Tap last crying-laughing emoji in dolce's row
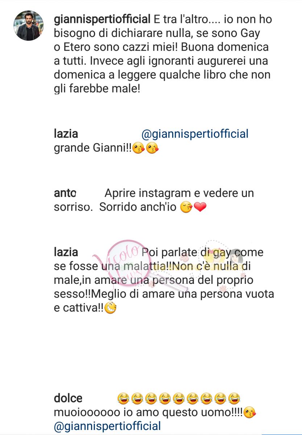302x435 pixels. (x=234, y=399)
